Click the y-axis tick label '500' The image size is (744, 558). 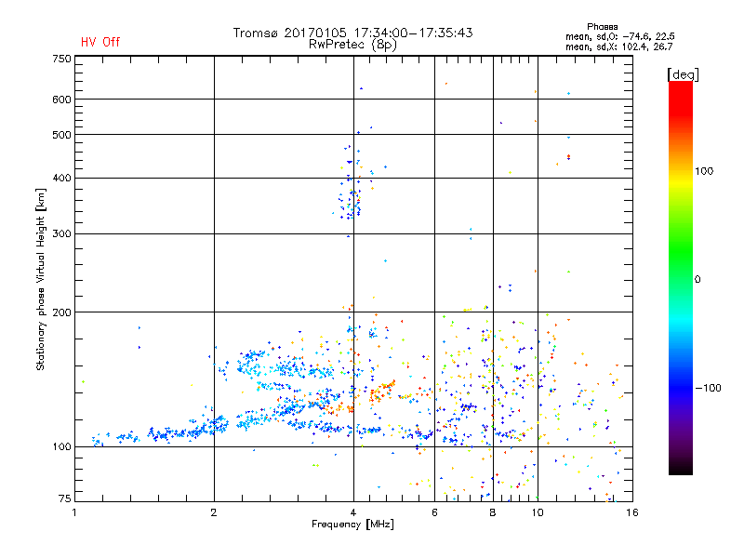tap(61, 135)
